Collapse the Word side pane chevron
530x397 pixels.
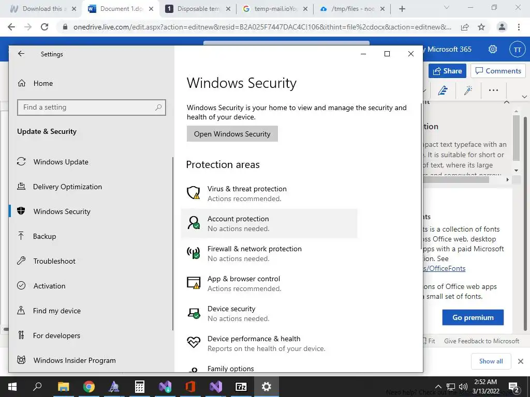pos(506,102)
